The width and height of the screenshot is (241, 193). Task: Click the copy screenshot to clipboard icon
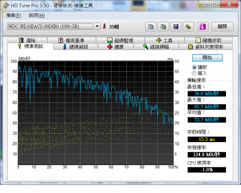pos(163,27)
